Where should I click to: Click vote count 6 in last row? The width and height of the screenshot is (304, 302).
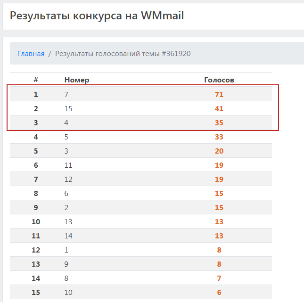[219, 293]
